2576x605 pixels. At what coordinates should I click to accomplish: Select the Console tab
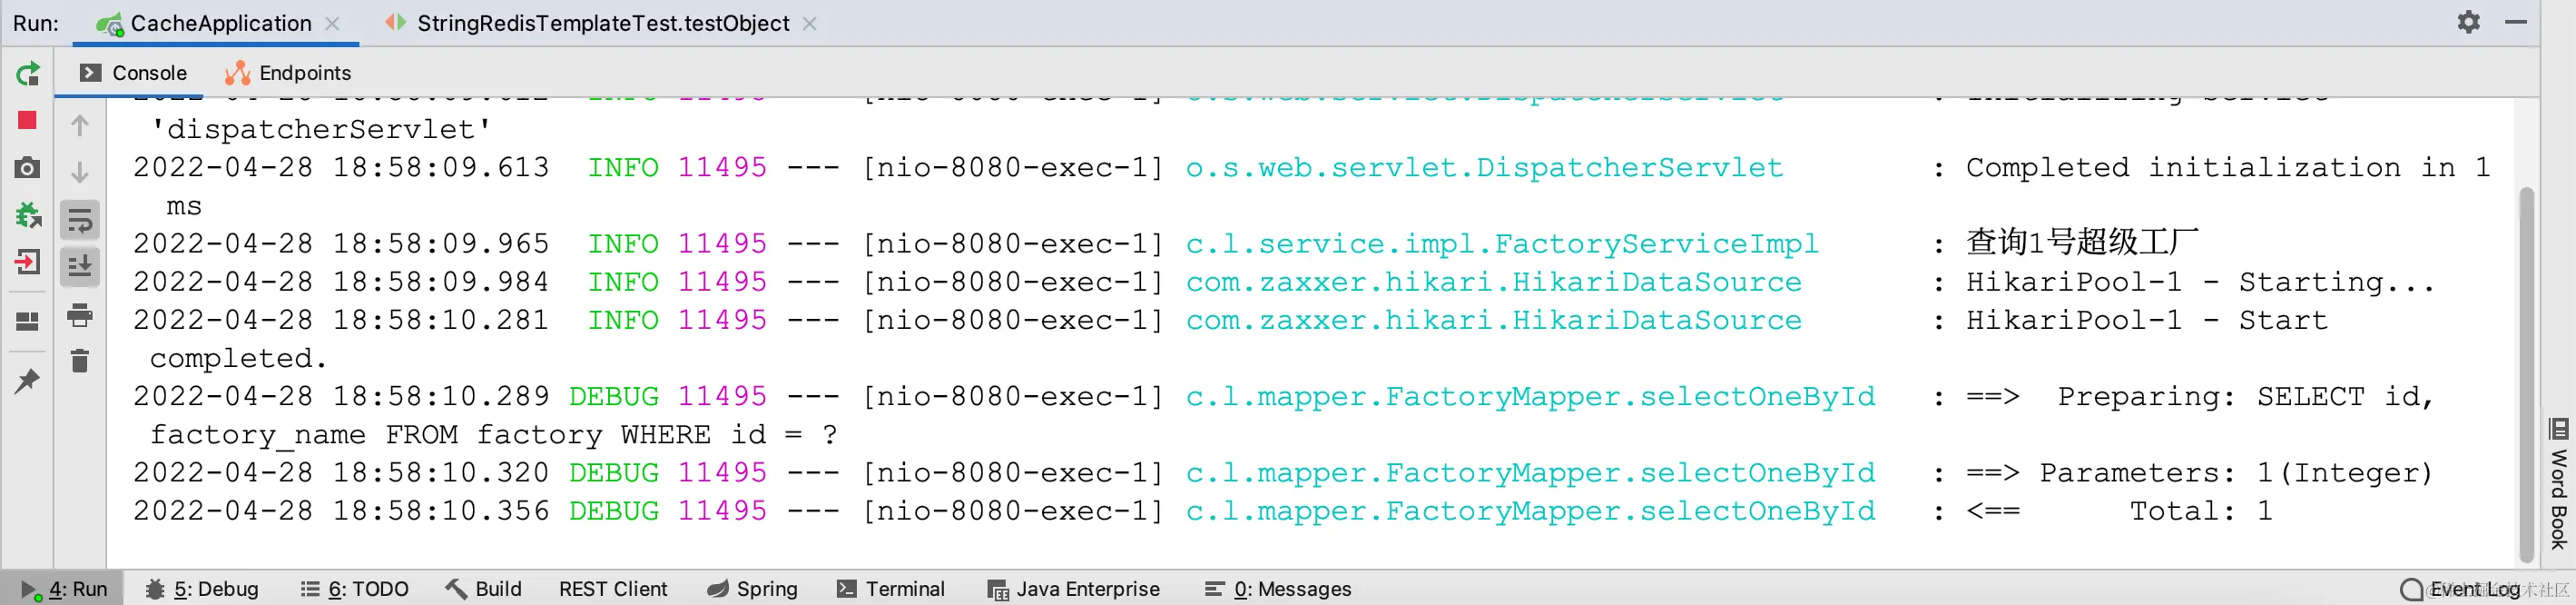[133, 73]
